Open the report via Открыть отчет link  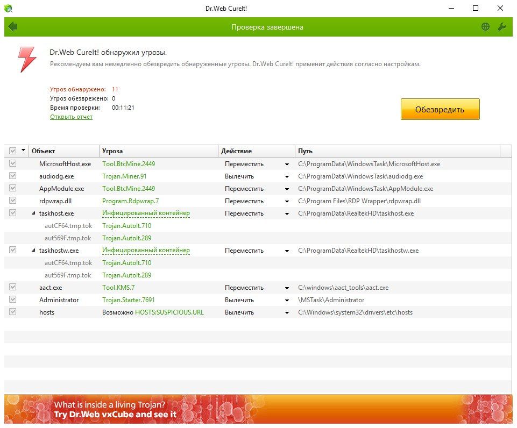(x=71, y=117)
